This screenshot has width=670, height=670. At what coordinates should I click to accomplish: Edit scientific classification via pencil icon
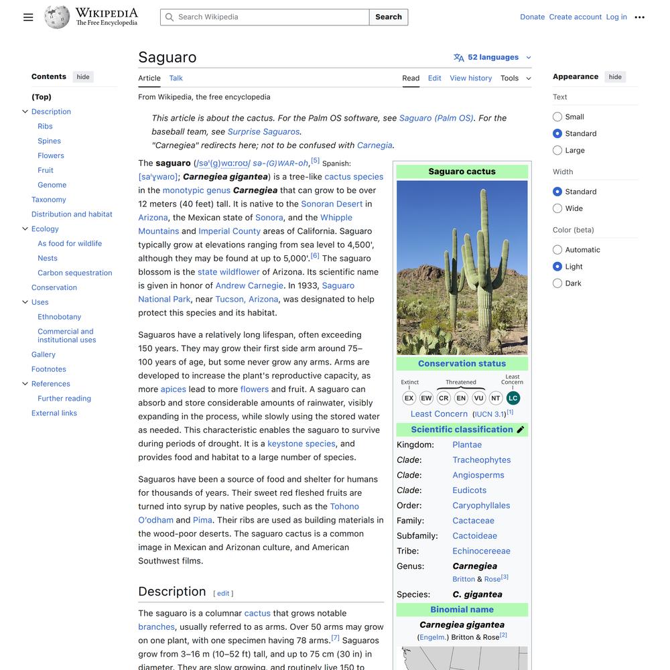[x=521, y=429]
